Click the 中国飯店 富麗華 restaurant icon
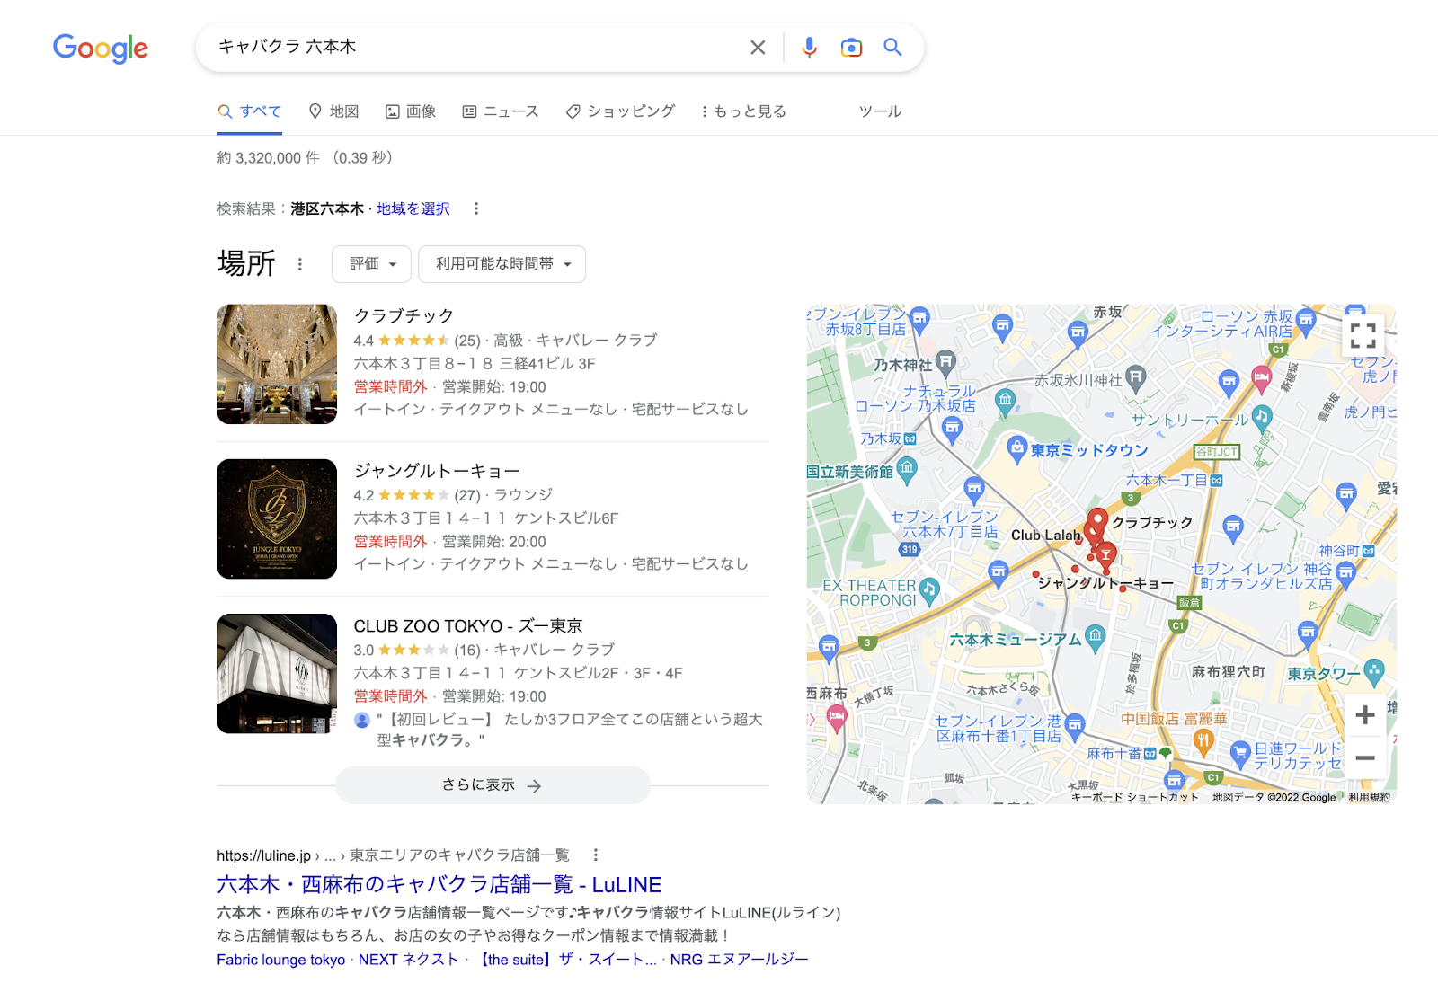This screenshot has height=983, width=1438. (x=1203, y=741)
